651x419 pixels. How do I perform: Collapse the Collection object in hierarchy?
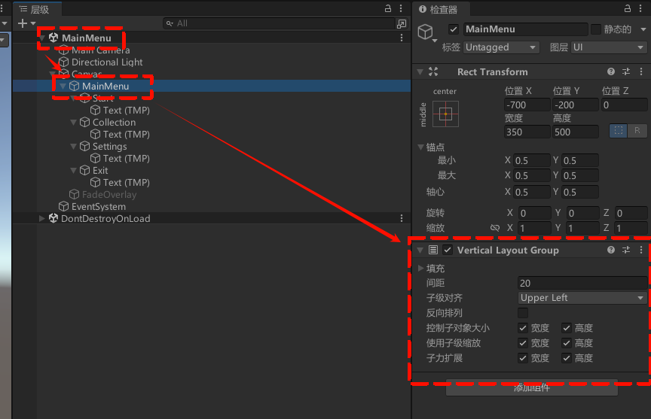[74, 123]
